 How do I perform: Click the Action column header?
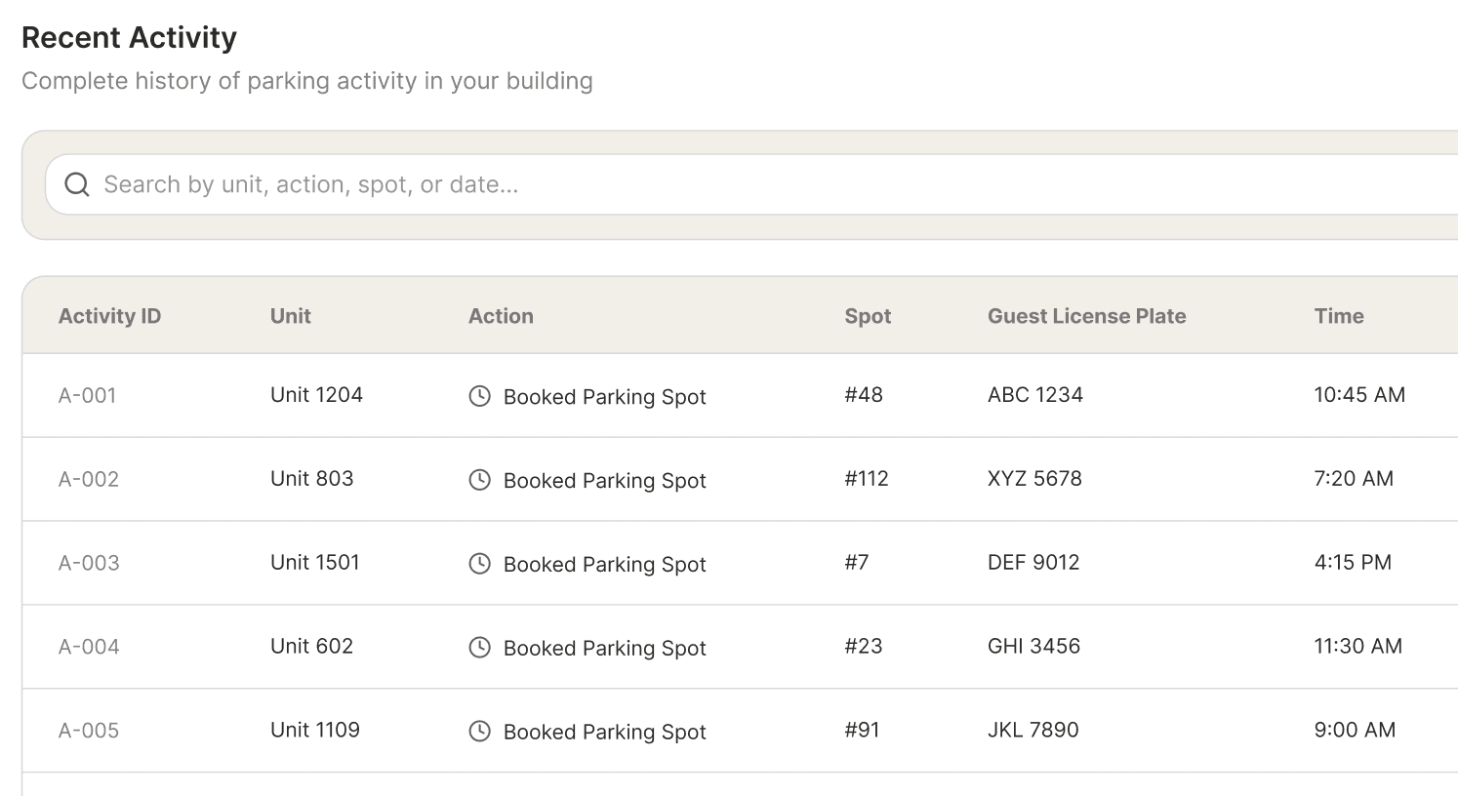[501, 315]
